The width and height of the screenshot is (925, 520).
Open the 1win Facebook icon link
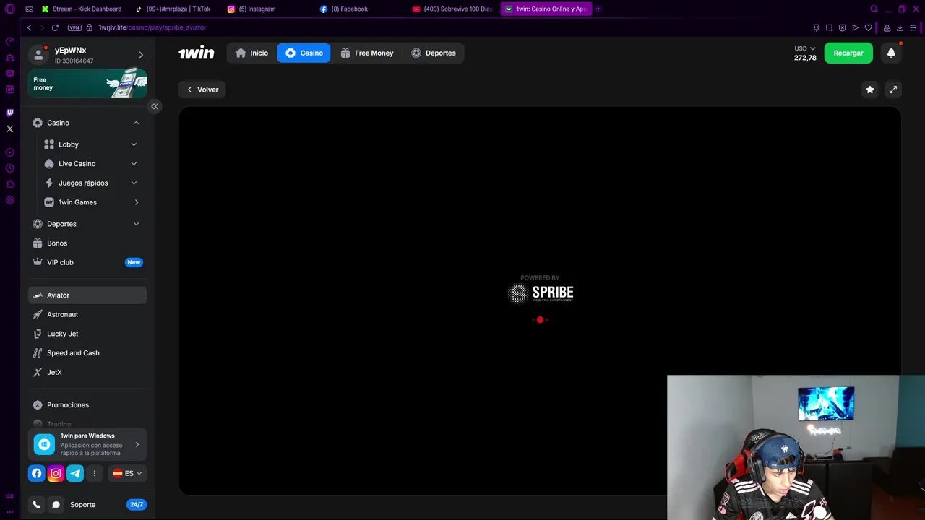(x=37, y=473)
